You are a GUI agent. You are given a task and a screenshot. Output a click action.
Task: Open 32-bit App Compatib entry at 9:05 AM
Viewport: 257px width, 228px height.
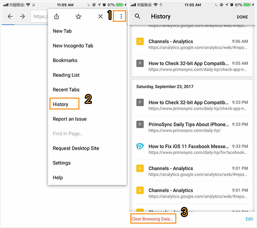(x=192, y=66)
